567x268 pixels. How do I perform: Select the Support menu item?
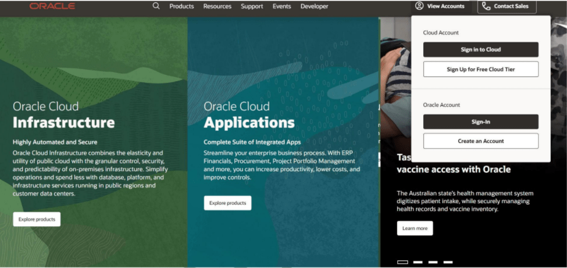pos(252,6)
